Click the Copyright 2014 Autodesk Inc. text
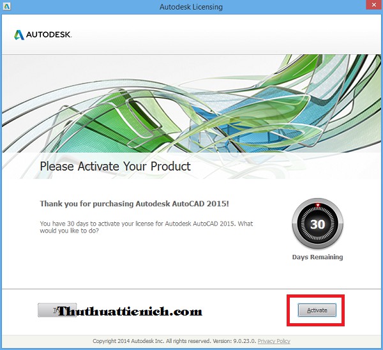The width and height of the screenshot is (383, 350). tap(130, 341)
